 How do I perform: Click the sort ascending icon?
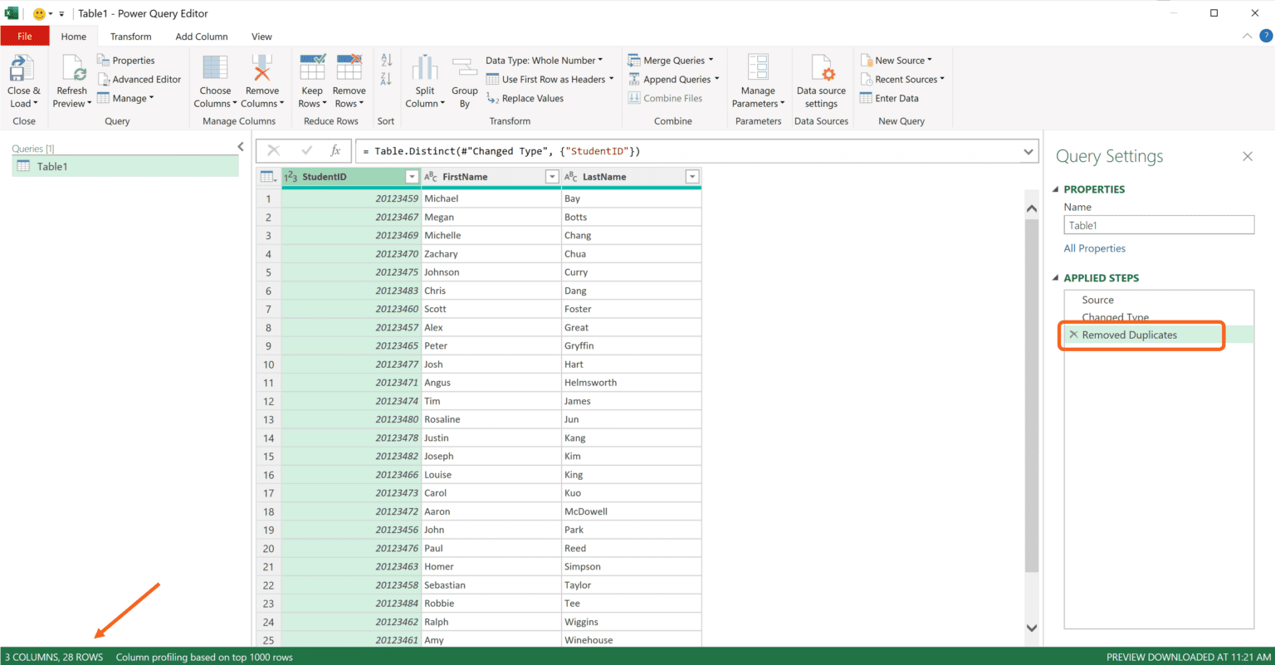coord(385,60)
